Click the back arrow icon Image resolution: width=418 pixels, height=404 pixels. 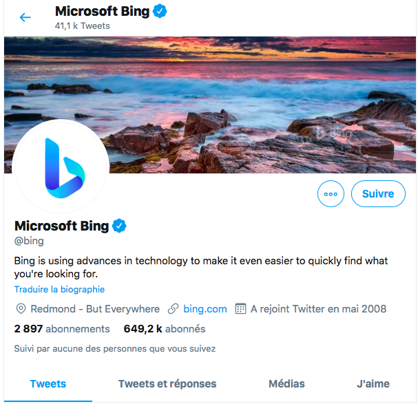(x=25, y=17)
